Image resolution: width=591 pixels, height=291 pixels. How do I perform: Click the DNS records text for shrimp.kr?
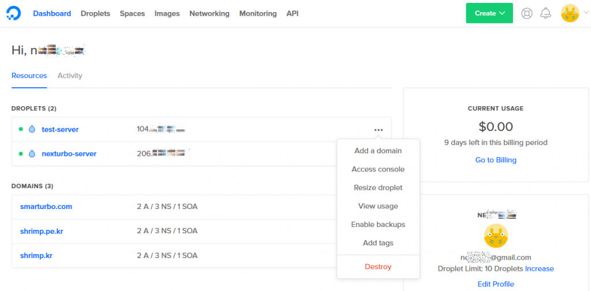(x=167, y=256)
